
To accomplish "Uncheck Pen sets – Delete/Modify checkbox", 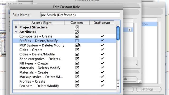I will 77,86.
